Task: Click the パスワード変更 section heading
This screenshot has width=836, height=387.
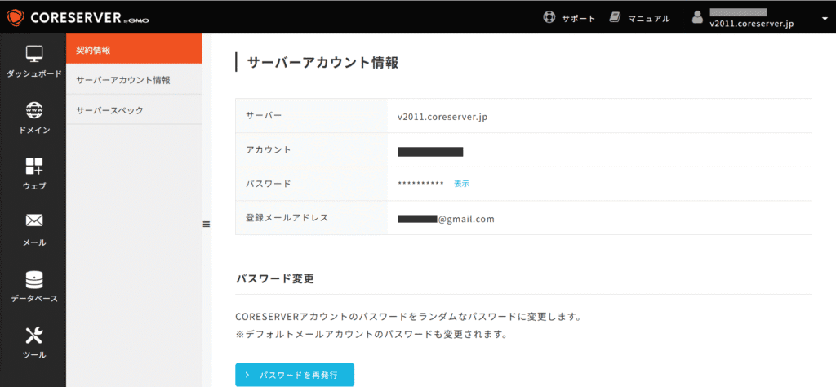Action: (274, 278)
